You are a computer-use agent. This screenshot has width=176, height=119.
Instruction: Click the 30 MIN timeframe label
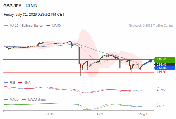tap(31, 6)
